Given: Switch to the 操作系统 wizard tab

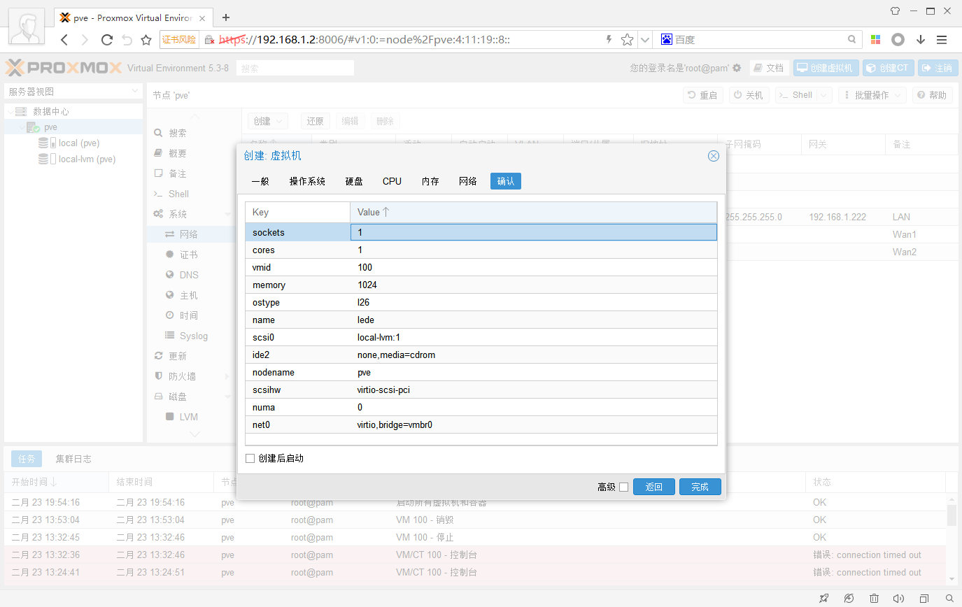Looking at the screenshot, I should (307, 181).
